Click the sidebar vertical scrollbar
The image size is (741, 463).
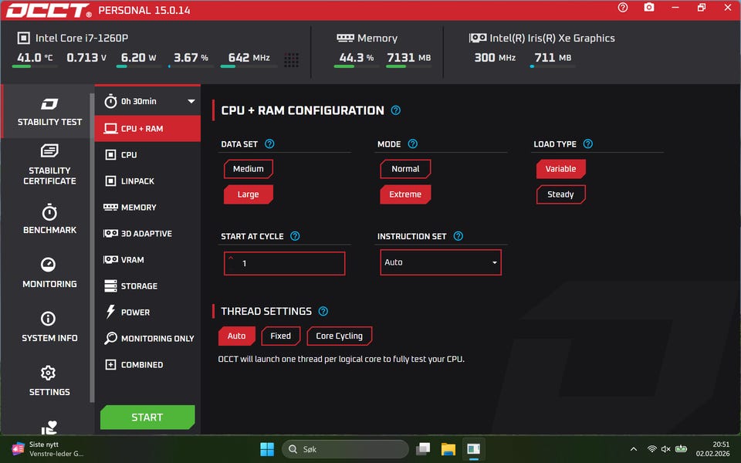tap(92, 248)
